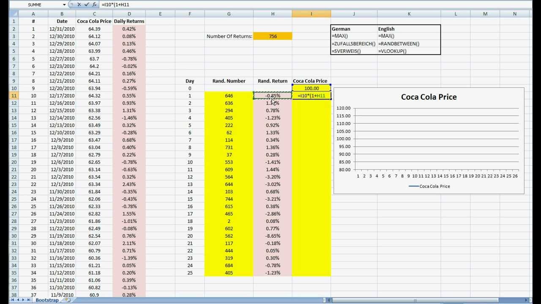
Task: Select column D header
Action: click(129, 14)
